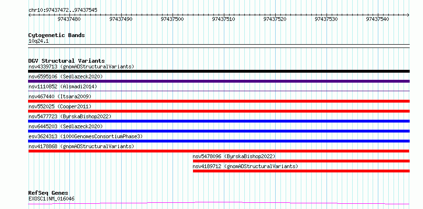
Task: Open variant nsv467440 (Itsara2009) label
Action: 60,96
